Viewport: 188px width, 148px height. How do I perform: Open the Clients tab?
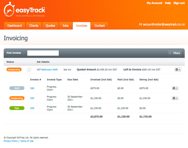[34, 26]
